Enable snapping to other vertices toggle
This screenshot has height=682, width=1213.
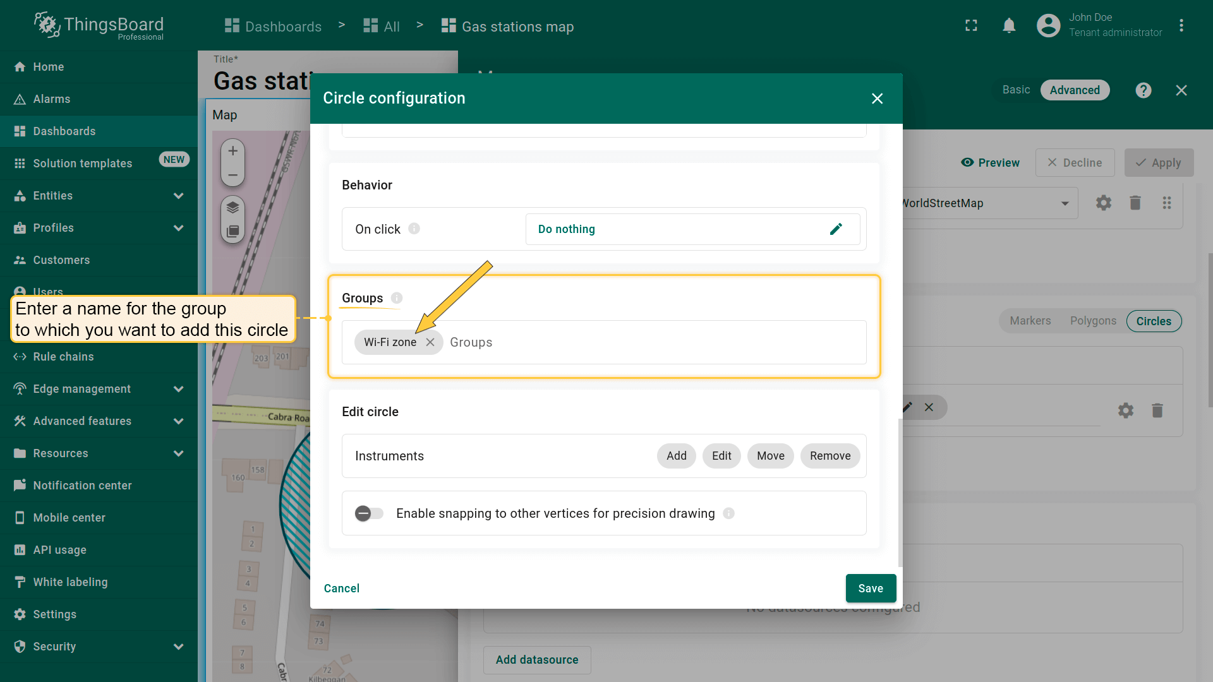click(x=369, y=513)
